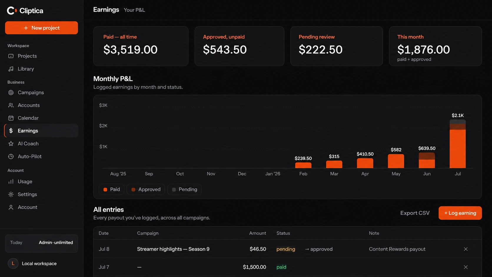Toggle the Approved legend filter
The height and width of the screenshot is (277, 492).
click(146, 189)
